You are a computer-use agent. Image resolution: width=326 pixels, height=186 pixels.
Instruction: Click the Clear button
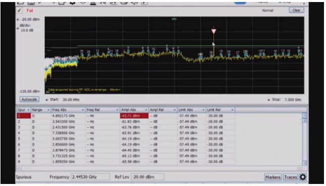296,10
